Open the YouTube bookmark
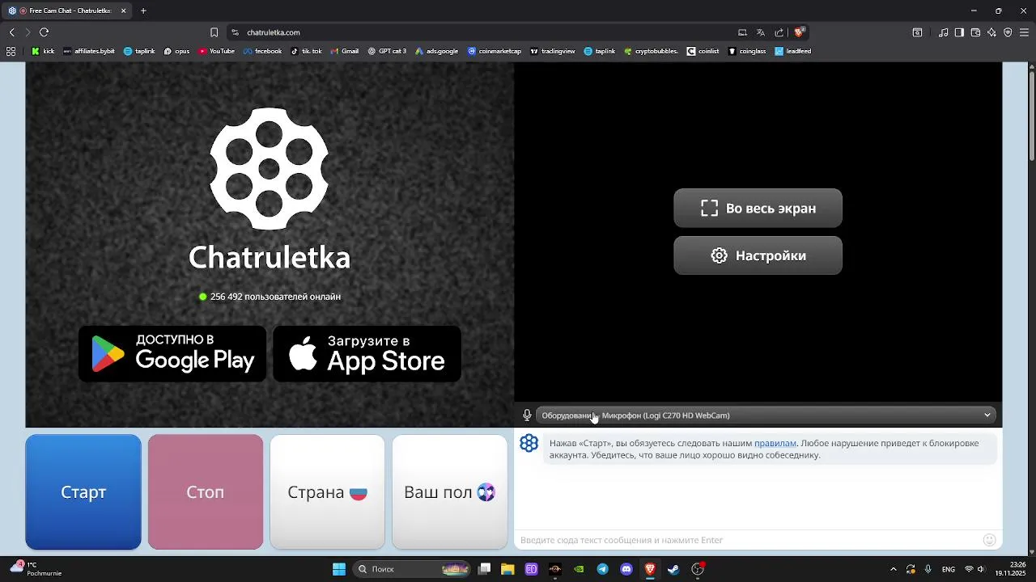Image resolution: width=1036 pixels, height=582 pixels. (216, 51)
